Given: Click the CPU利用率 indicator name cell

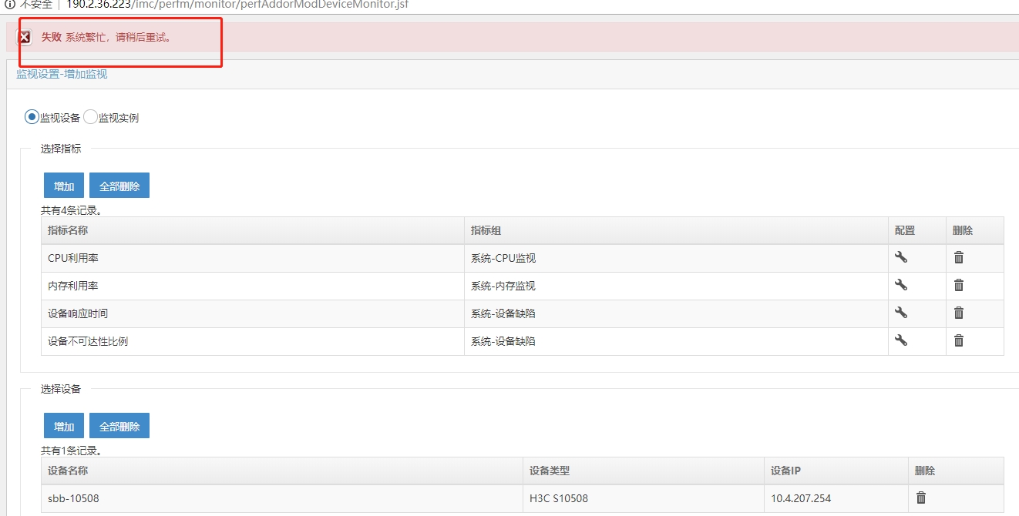Looking at the screenshot, I should 253,258.
